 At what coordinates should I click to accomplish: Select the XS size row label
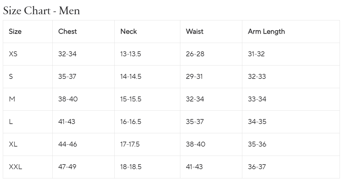(13, 54)
